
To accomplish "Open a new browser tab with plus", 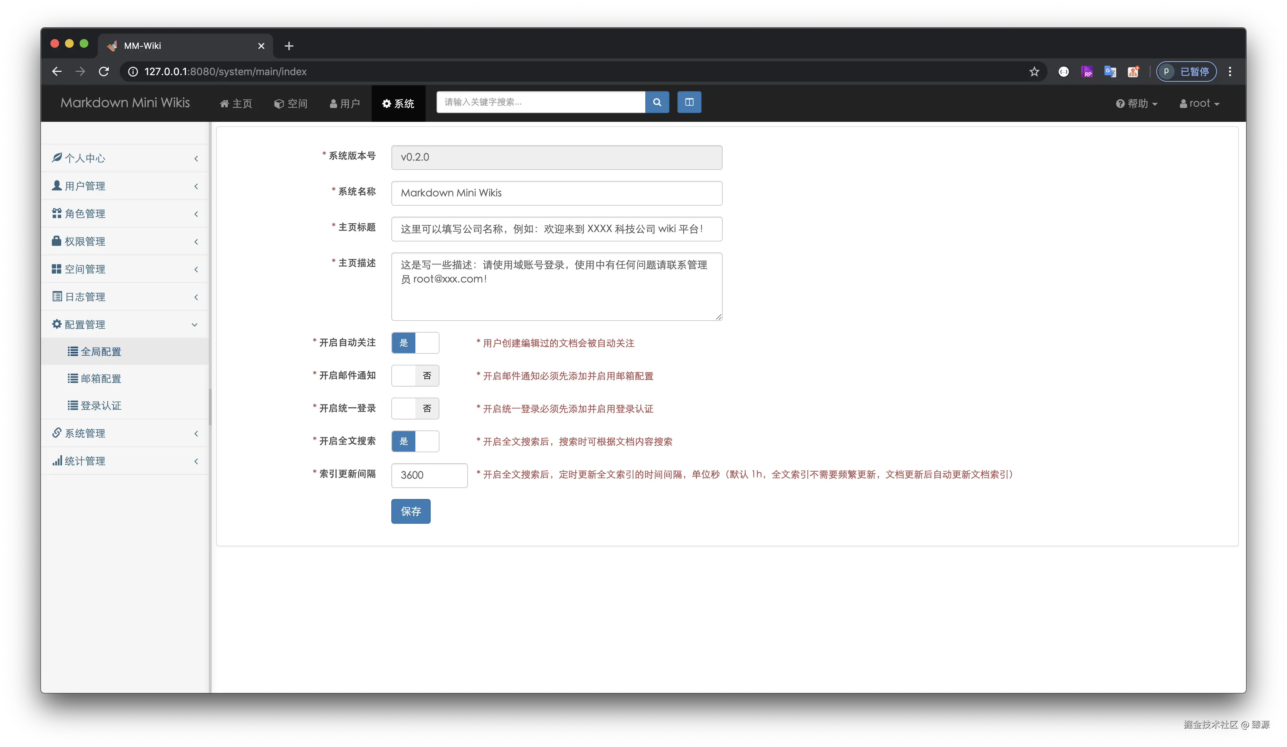I will point(289,46).
